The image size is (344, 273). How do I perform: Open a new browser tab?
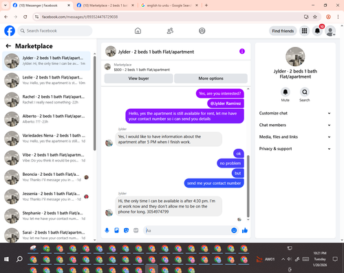(x=206, y=6)
